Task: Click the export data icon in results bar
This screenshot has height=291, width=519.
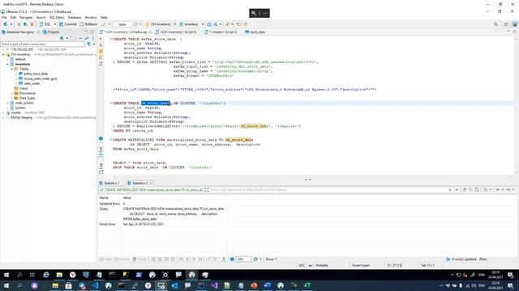Action: [x=224, y=259]
